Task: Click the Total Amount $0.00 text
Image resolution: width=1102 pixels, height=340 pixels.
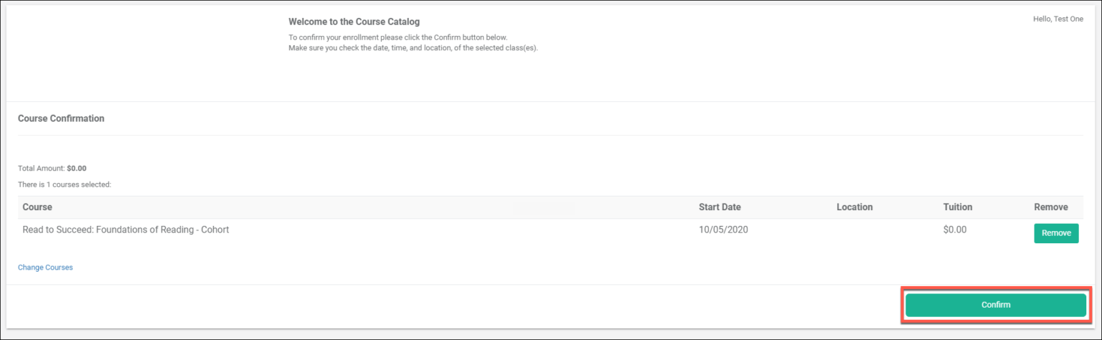Action: (x=52, y=169)
